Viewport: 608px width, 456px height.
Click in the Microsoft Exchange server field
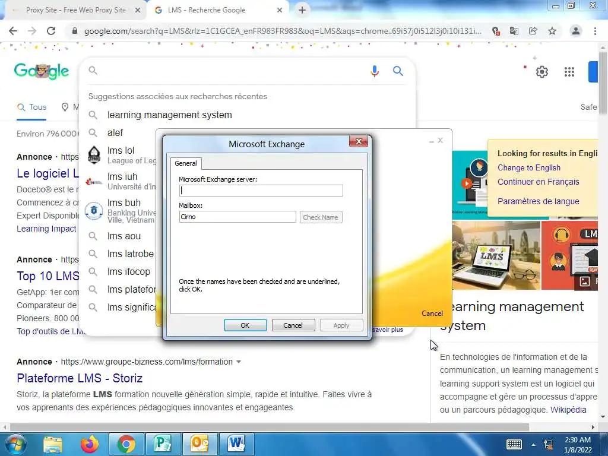[x=261, y=191]
